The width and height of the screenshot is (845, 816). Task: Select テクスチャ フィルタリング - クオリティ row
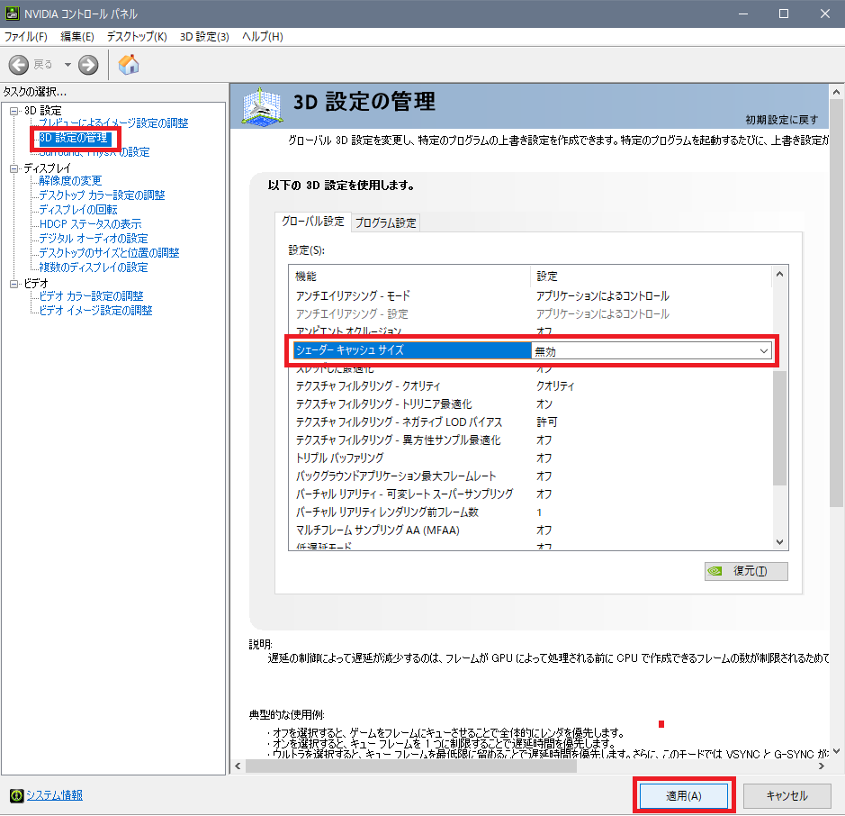(531, 386)
